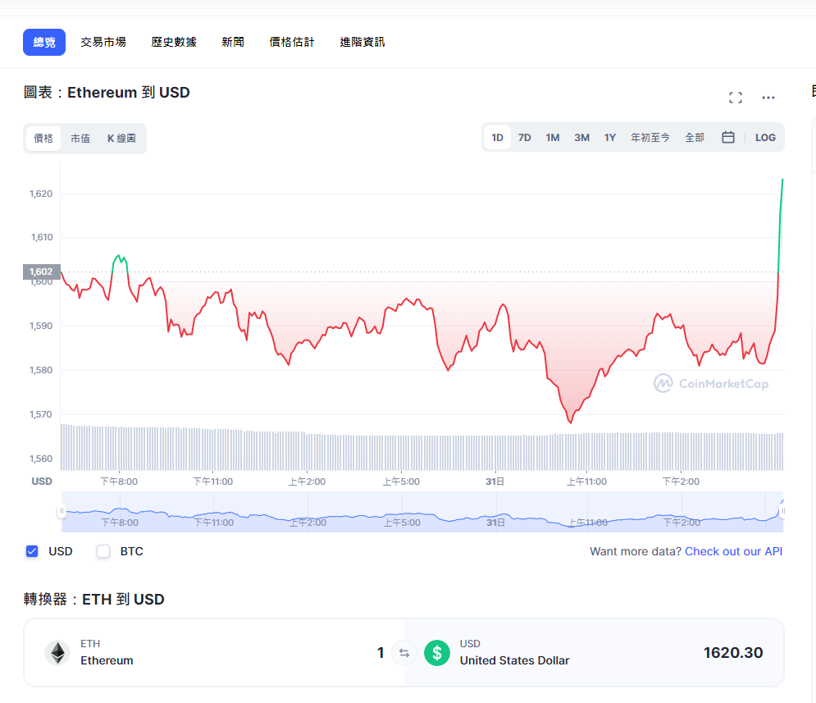Click the green dollar sign USD icon
The width and height of the screenshot is (816, 703).
[x=437, y=652]
